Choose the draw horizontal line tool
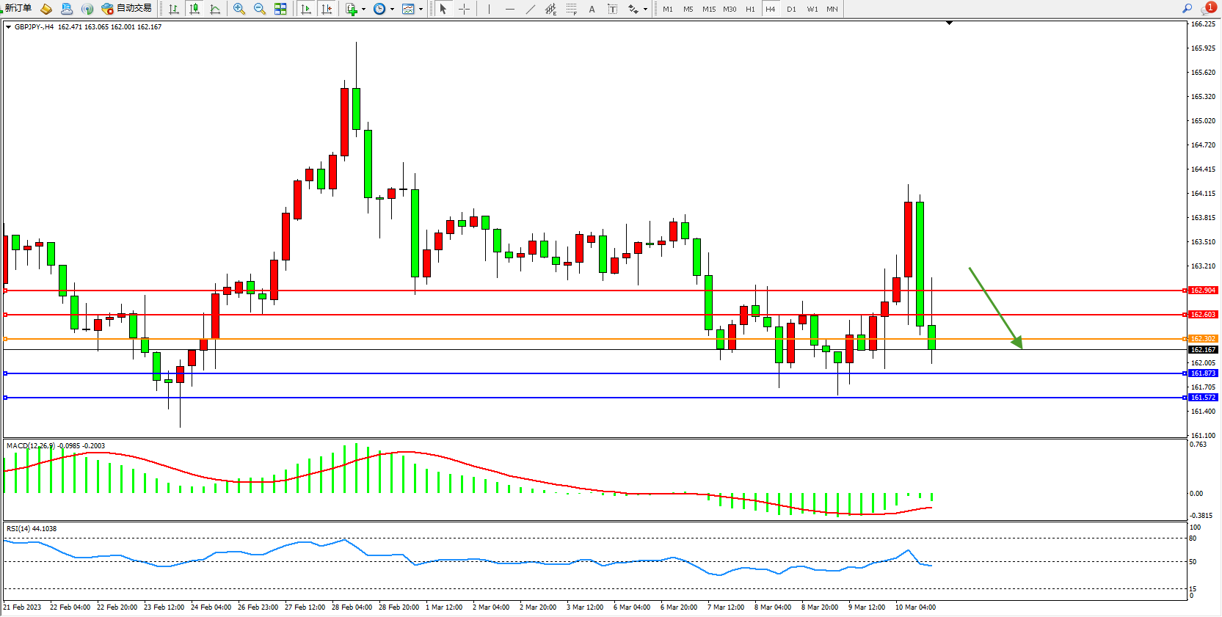 click(x=510, y=9)
